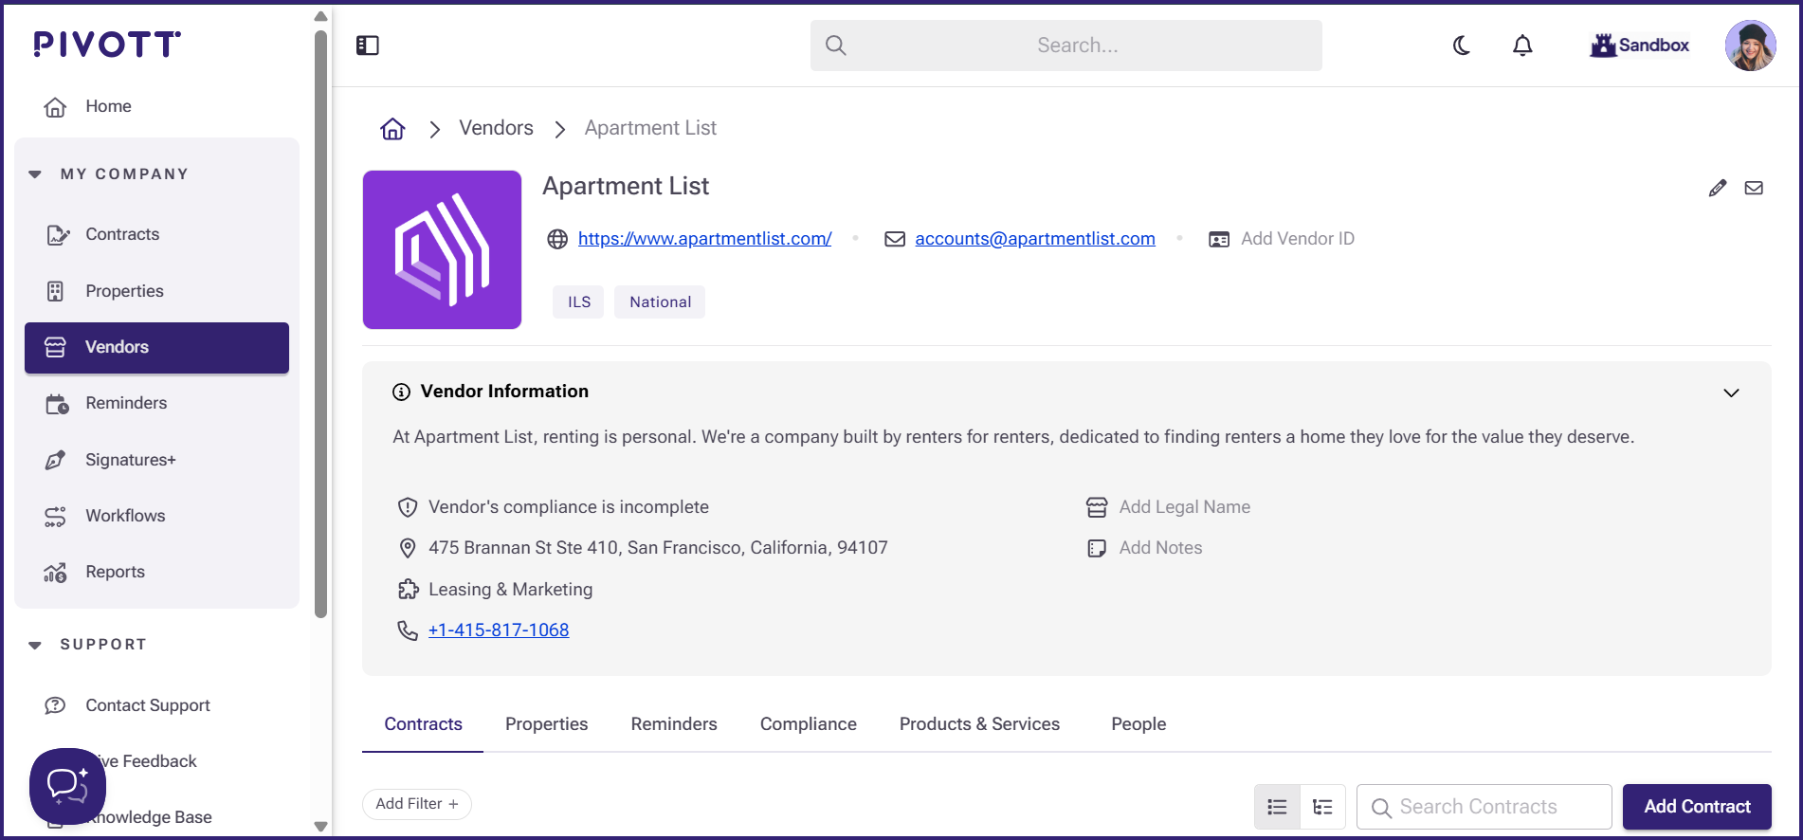Screen dimensions: 1803x840
Task: Add Vendor ID
Action: [1298, 239]
